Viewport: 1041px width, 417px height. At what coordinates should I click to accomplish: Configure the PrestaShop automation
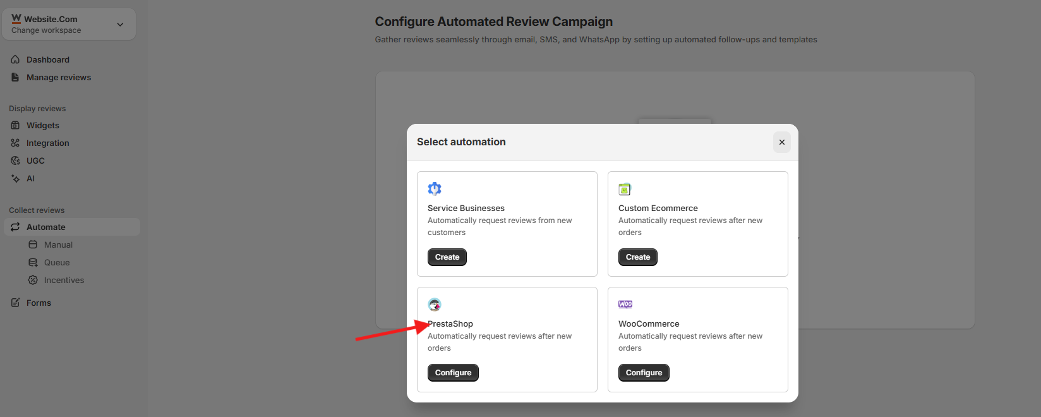453,373
